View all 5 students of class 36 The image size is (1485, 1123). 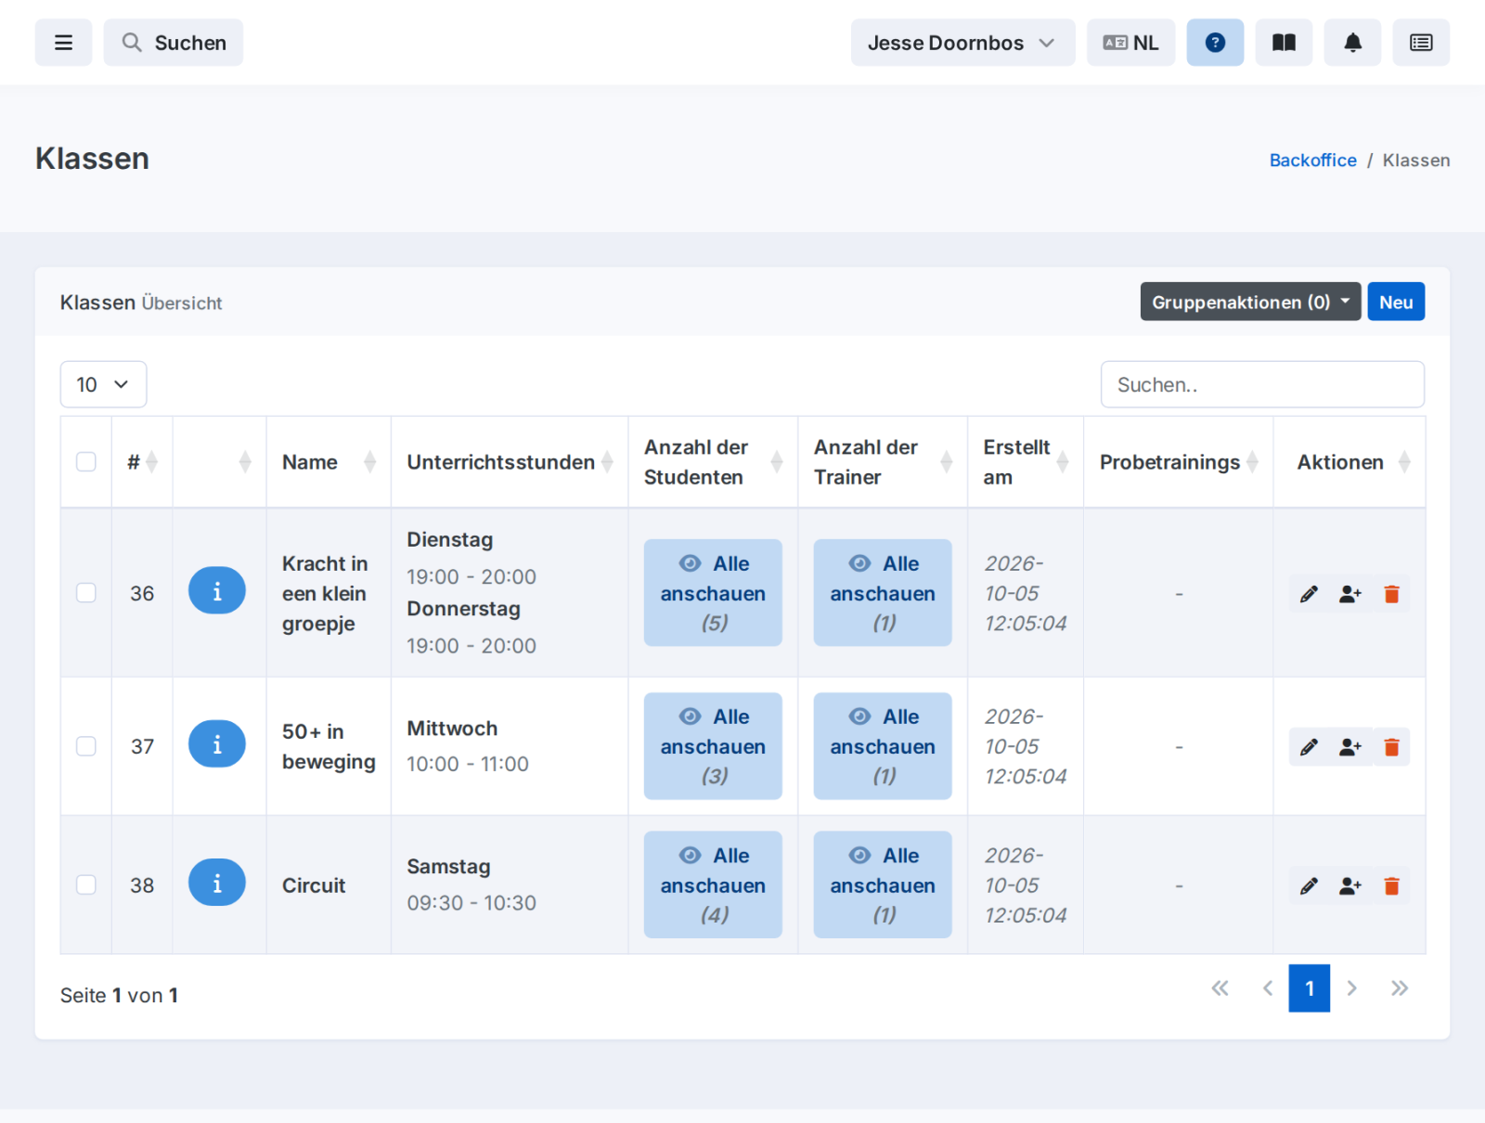coord(713,592)
